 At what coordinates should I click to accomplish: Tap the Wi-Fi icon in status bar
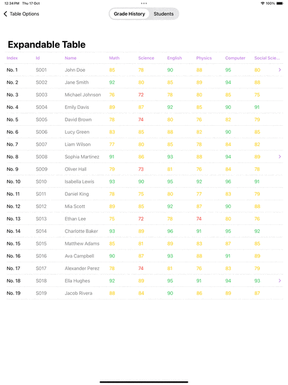(x=263, y=4)
